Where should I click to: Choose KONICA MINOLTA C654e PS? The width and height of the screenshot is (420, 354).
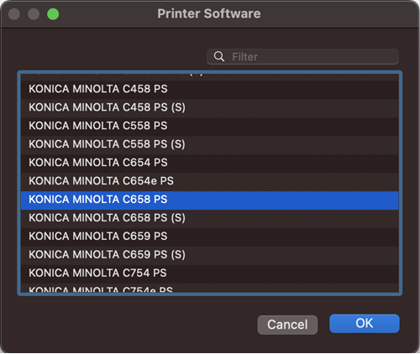click(210, 182)
